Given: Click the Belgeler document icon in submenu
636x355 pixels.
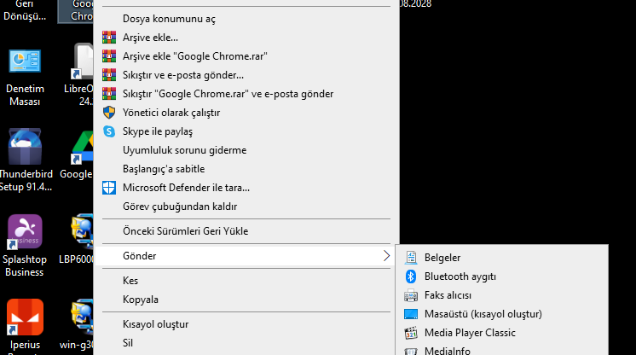Looking at the screenshot, I should [x=411, y=258].
